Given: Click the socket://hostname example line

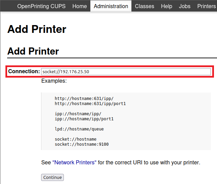Looking at the screenshot, I should (75, 139).
